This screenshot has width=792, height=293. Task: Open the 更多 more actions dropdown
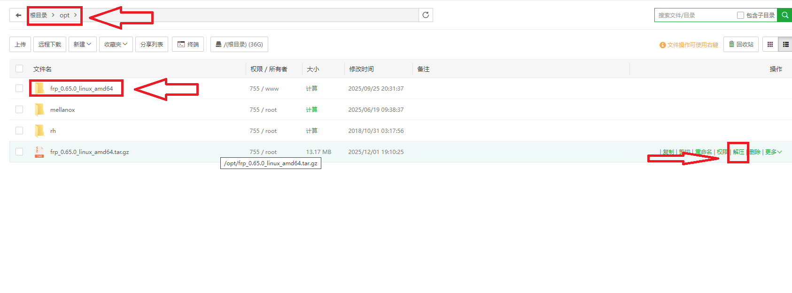pyautogui.click(x=773, y=152)
